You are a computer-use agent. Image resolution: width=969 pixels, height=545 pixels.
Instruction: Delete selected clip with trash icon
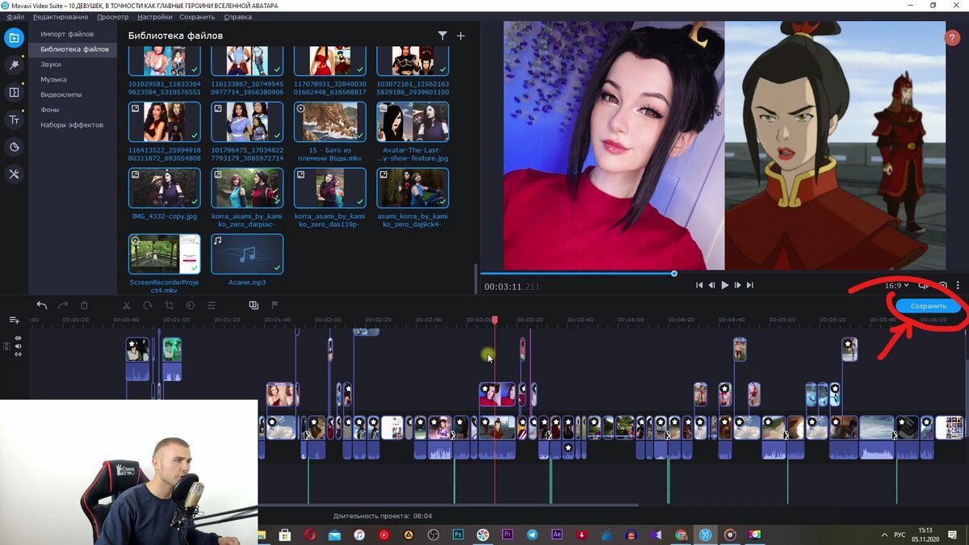click(84, 305)
